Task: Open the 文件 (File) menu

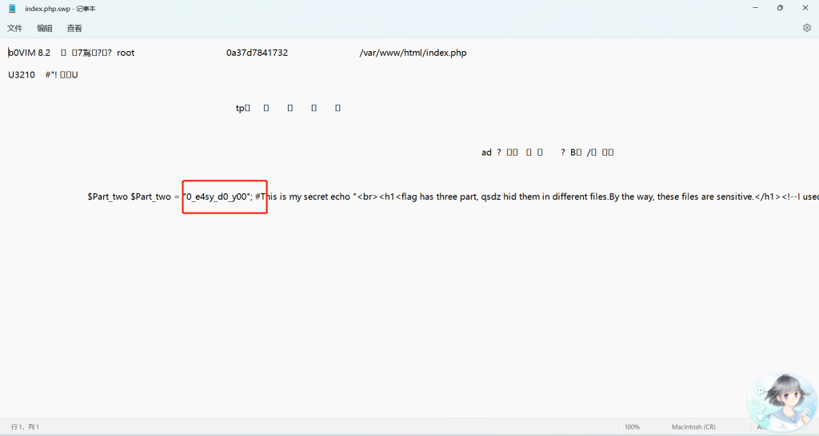Action: click(15, 28)
